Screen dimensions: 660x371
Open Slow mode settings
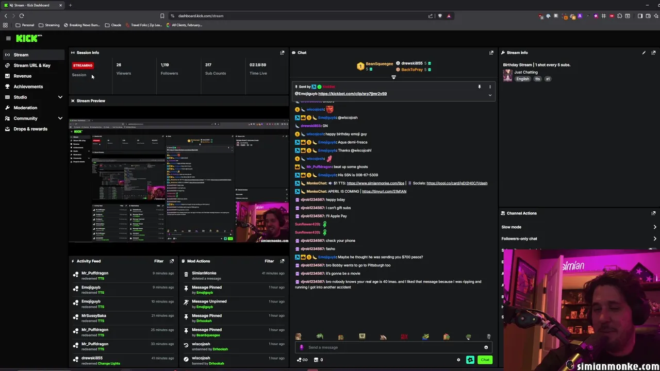pos(579,227)
